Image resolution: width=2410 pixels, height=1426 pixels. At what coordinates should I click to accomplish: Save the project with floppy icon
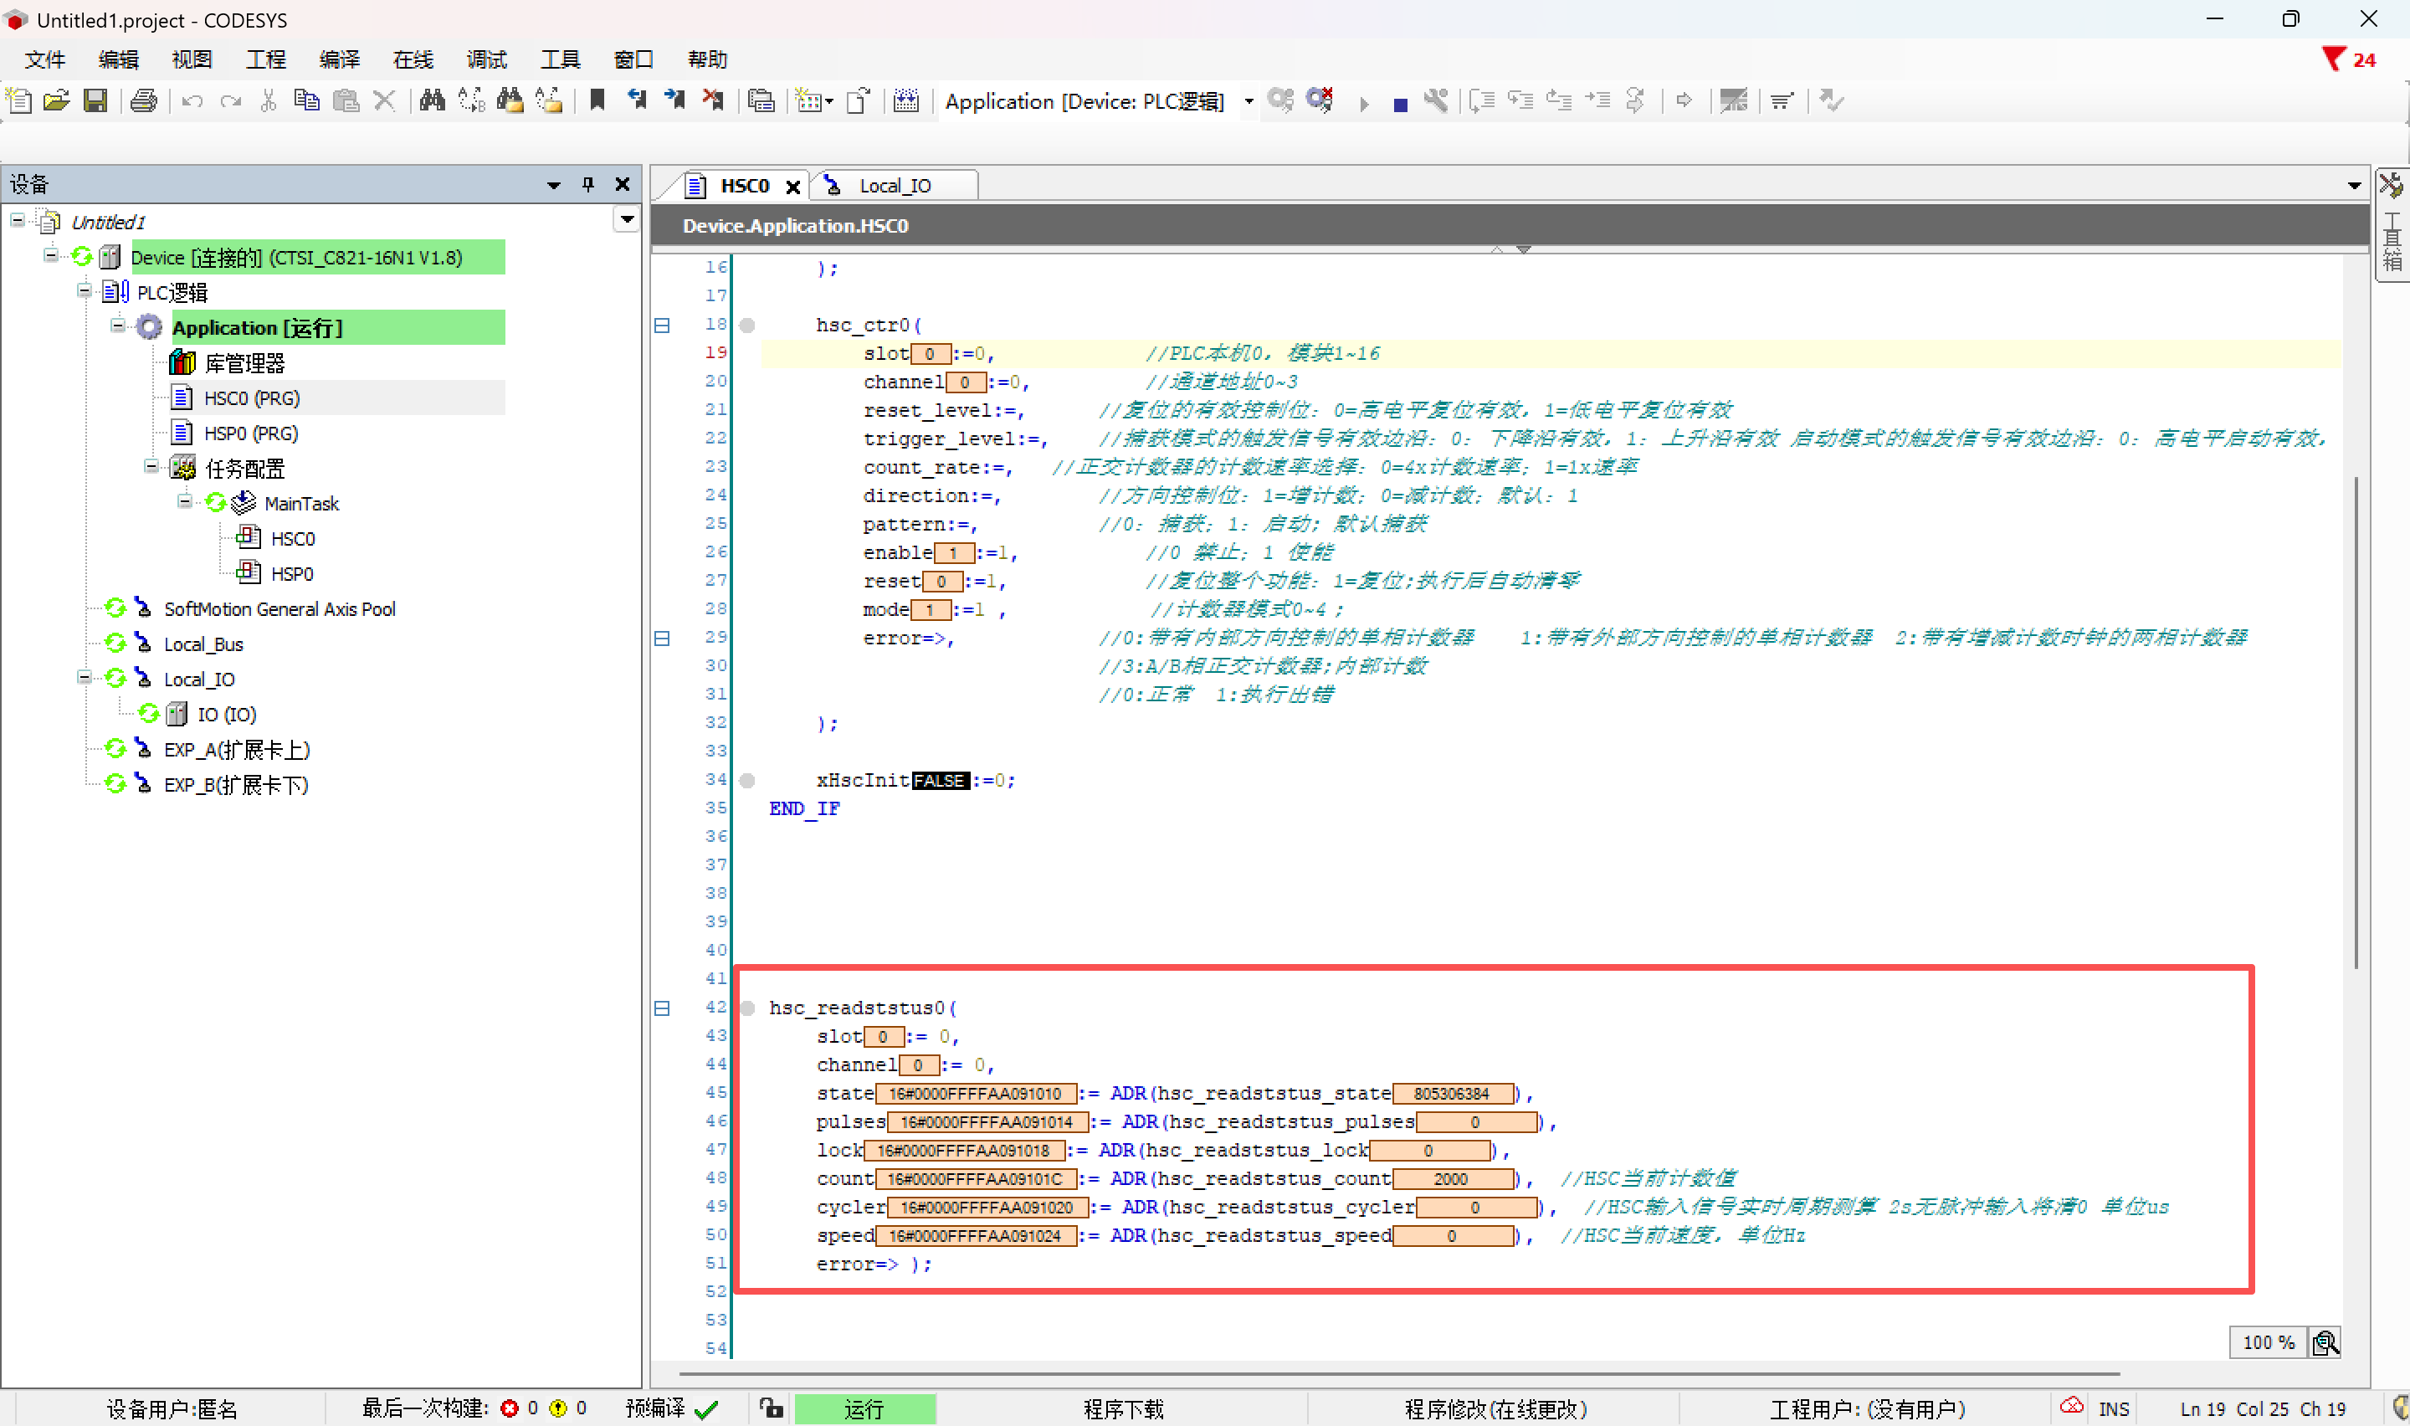pos(95,100)
